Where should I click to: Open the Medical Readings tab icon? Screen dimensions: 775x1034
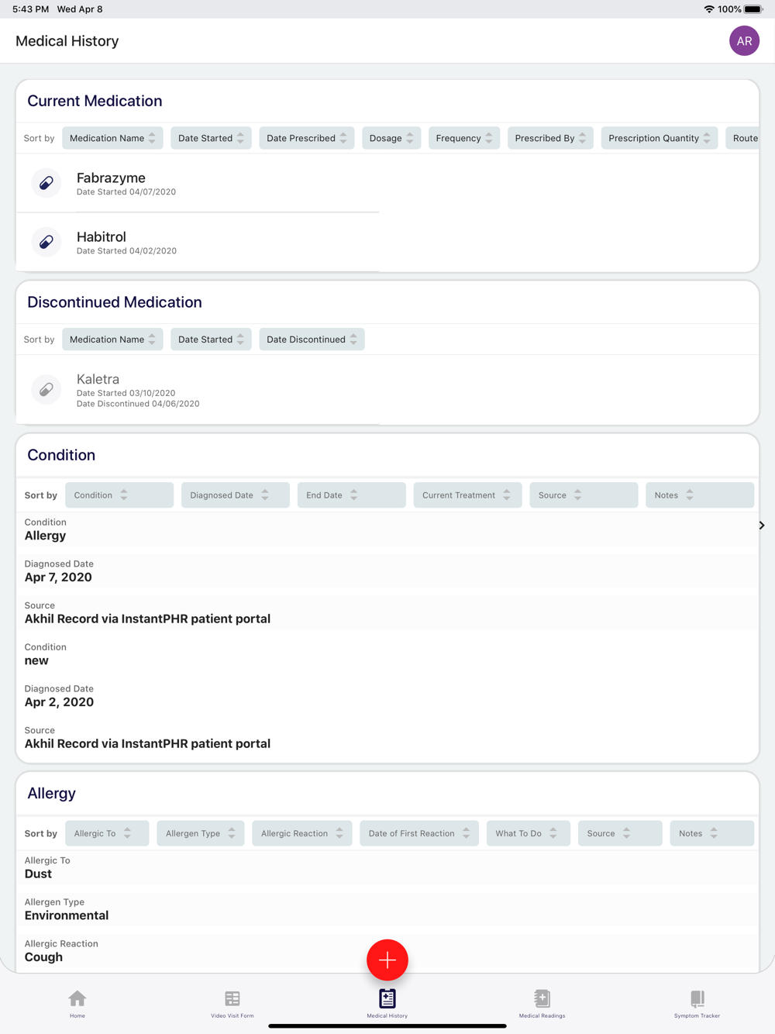[x=542, y=998]
